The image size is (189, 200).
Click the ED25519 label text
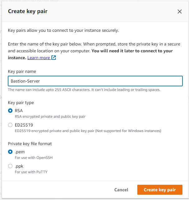(x=24, y=125)
